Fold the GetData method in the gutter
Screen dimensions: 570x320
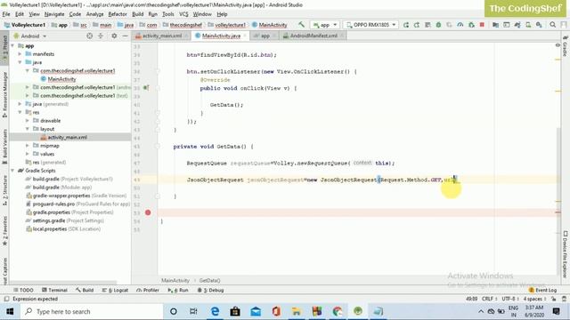pyautogui.click(x=158, y=147)
